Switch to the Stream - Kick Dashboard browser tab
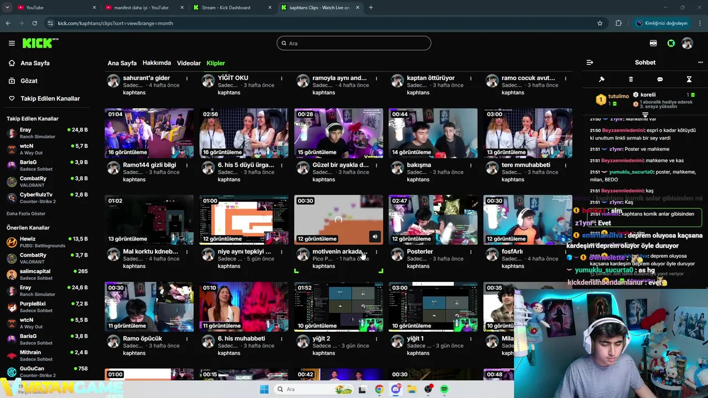Screen dimensions: 708x398 232,7
